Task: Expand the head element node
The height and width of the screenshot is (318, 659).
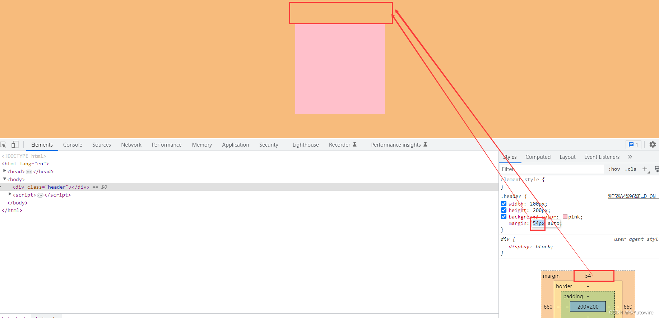Action: (x=4, y=171)
